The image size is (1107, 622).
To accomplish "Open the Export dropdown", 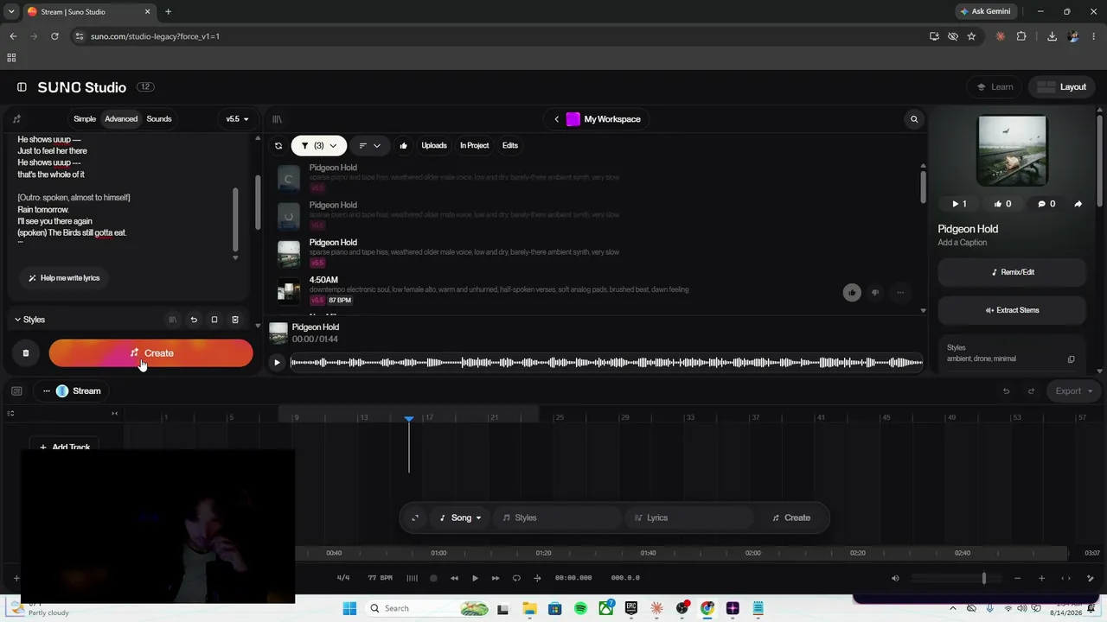I will coord(1073,391).
